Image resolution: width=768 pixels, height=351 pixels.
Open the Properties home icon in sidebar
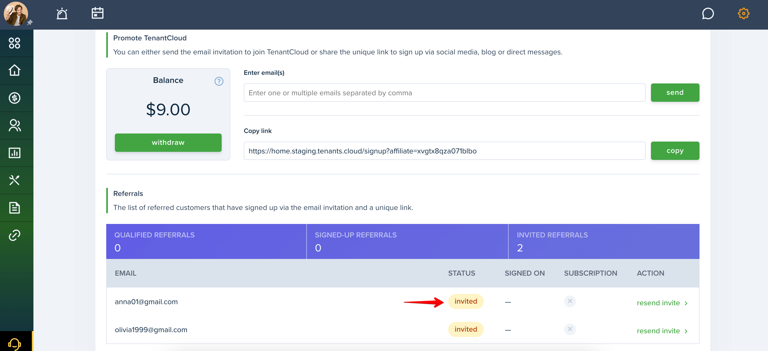pos(14,71)
